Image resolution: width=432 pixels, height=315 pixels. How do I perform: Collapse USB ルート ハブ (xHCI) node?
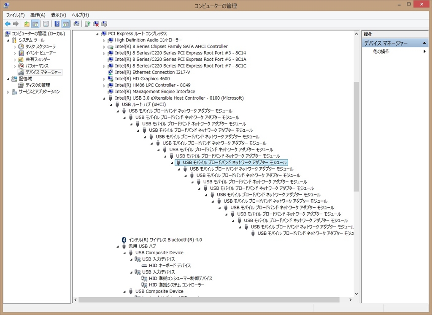(111, 105)
